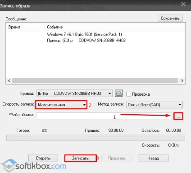Screen dimensions: 191x173
Task: Click the log's right scroll arrow
Action: click(182, 81)
